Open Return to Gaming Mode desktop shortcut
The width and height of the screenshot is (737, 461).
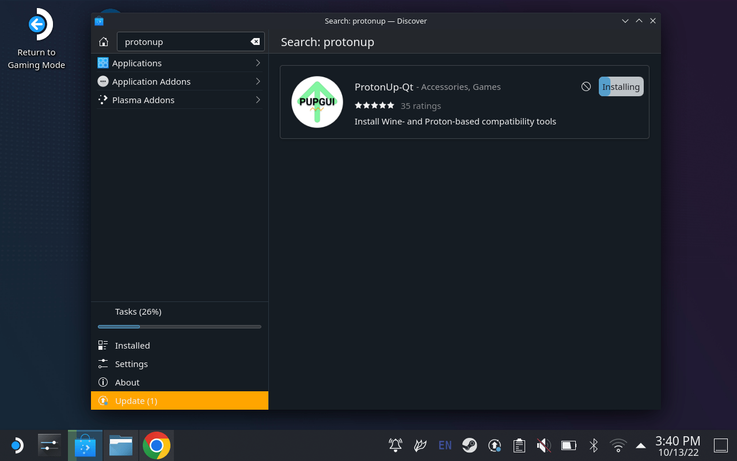(36, 39)
